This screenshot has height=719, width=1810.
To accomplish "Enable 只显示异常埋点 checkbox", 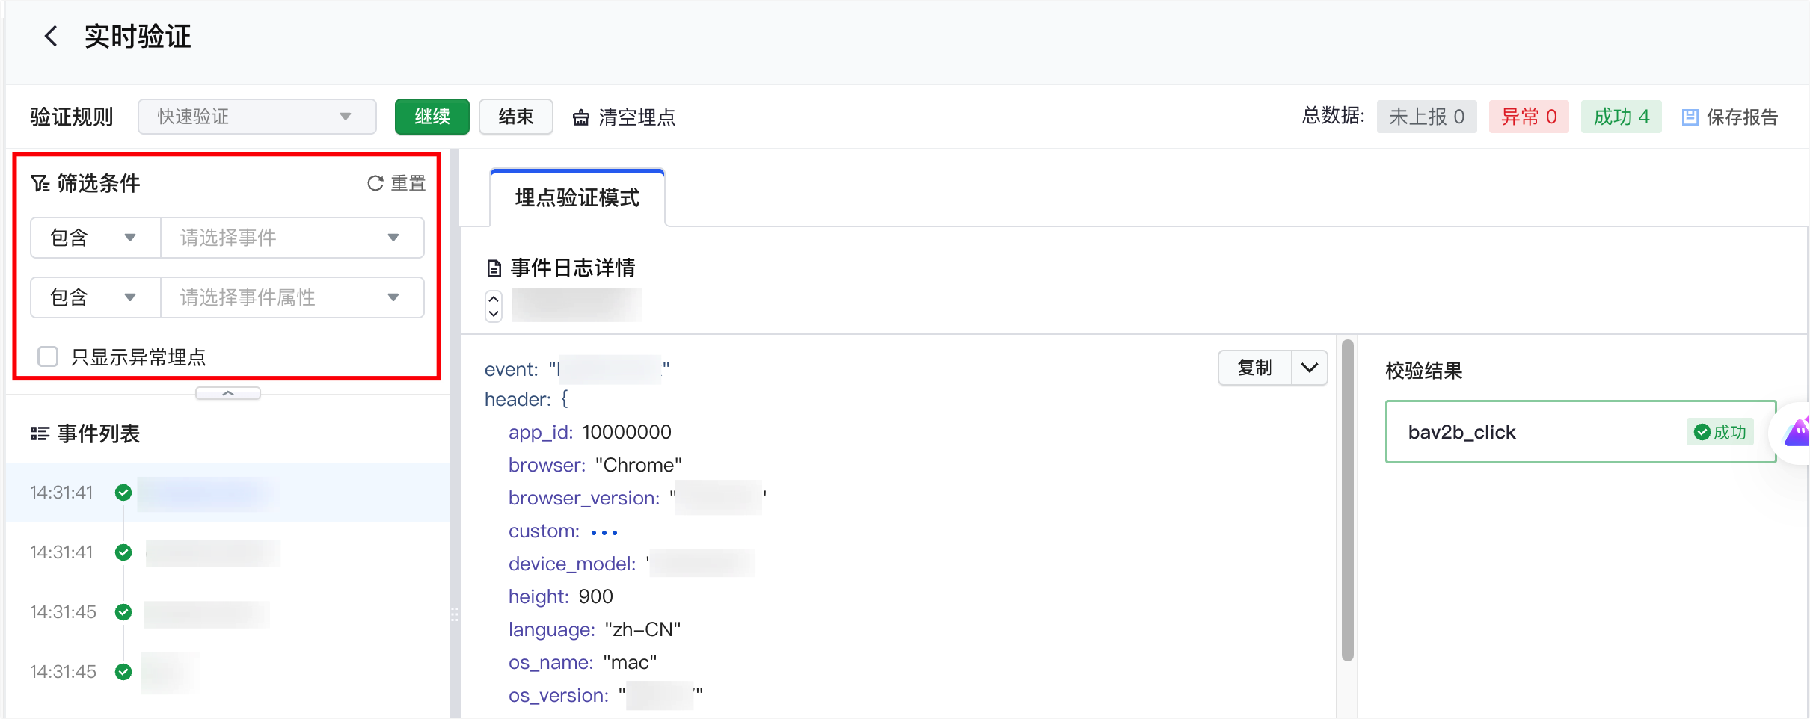I will pos(48,357).
